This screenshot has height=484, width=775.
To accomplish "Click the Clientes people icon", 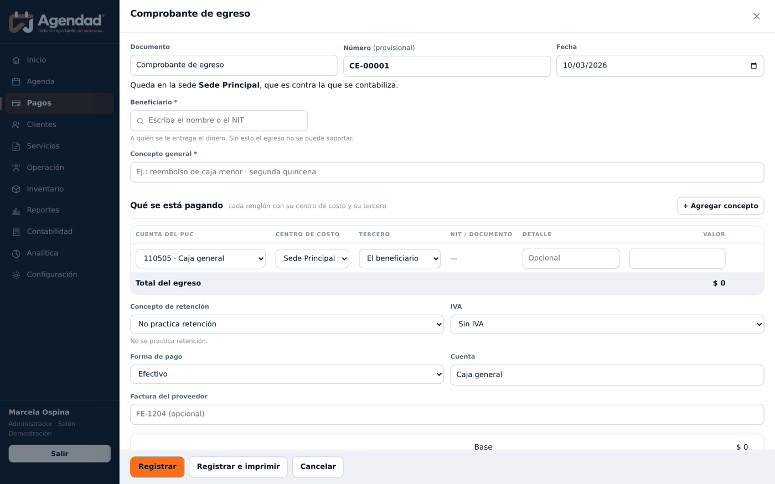I will point(16,125).
